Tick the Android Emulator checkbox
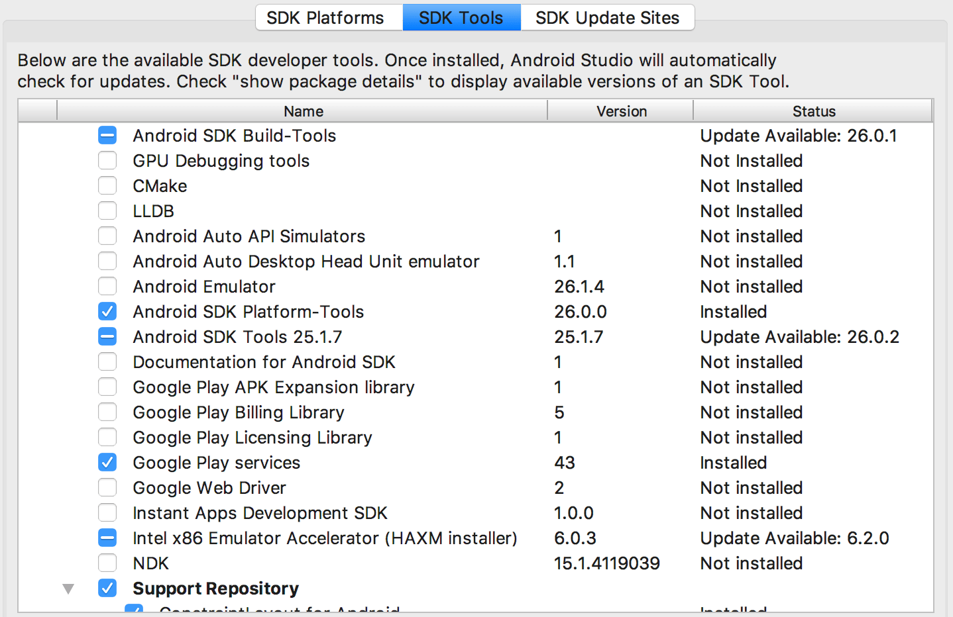 (x=107, y=287)
